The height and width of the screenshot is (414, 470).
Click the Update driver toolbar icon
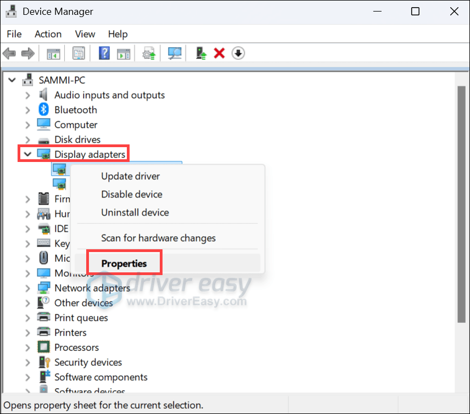(202, 53)
